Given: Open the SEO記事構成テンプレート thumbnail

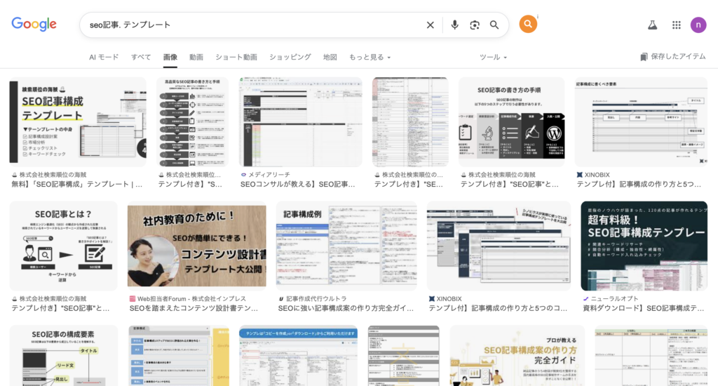Looking at the screenshot, I should [78, 120].
